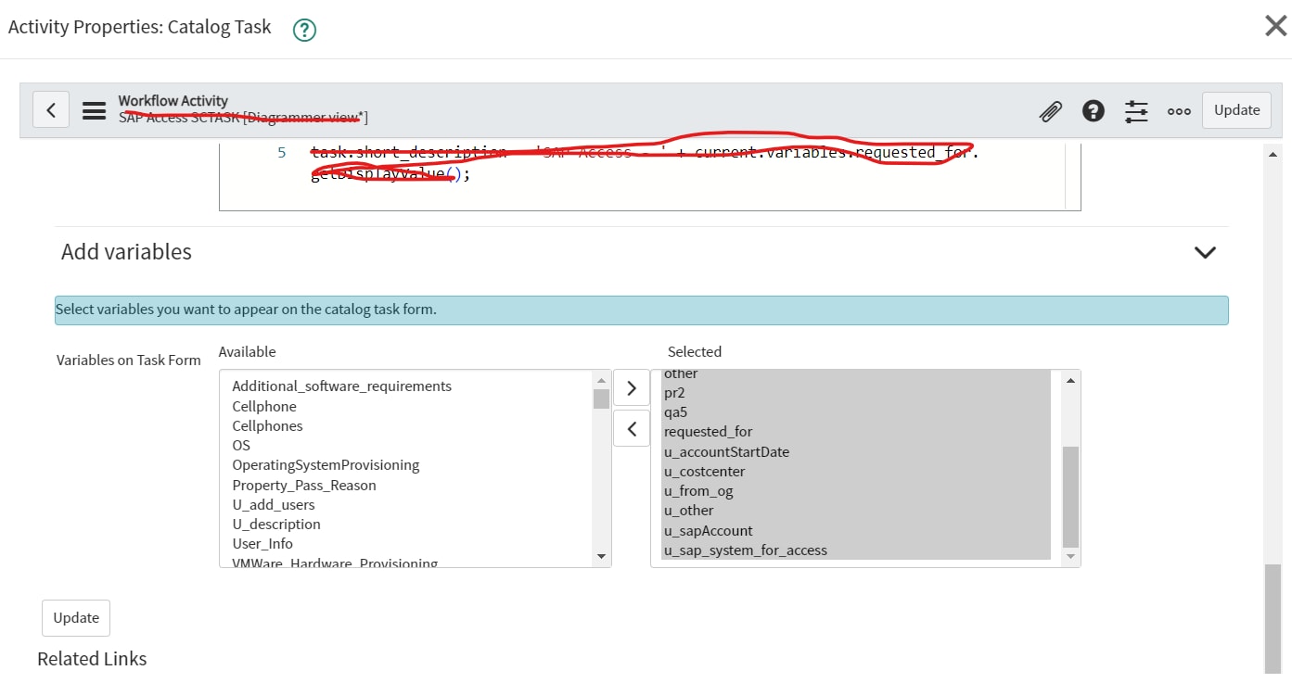Open help with the question mark icon

(1094, 110)
